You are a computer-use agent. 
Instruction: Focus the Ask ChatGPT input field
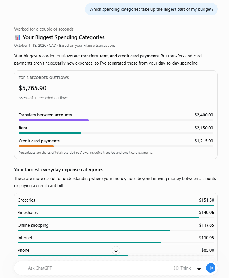(x=99, y=268)
